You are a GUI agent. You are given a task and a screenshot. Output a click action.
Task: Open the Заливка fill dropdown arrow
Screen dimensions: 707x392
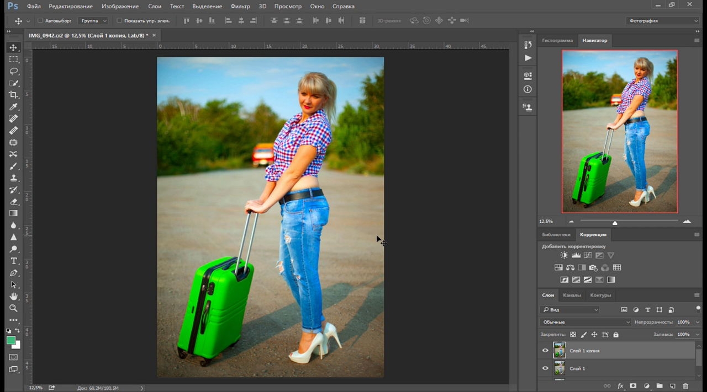(697, 335)
